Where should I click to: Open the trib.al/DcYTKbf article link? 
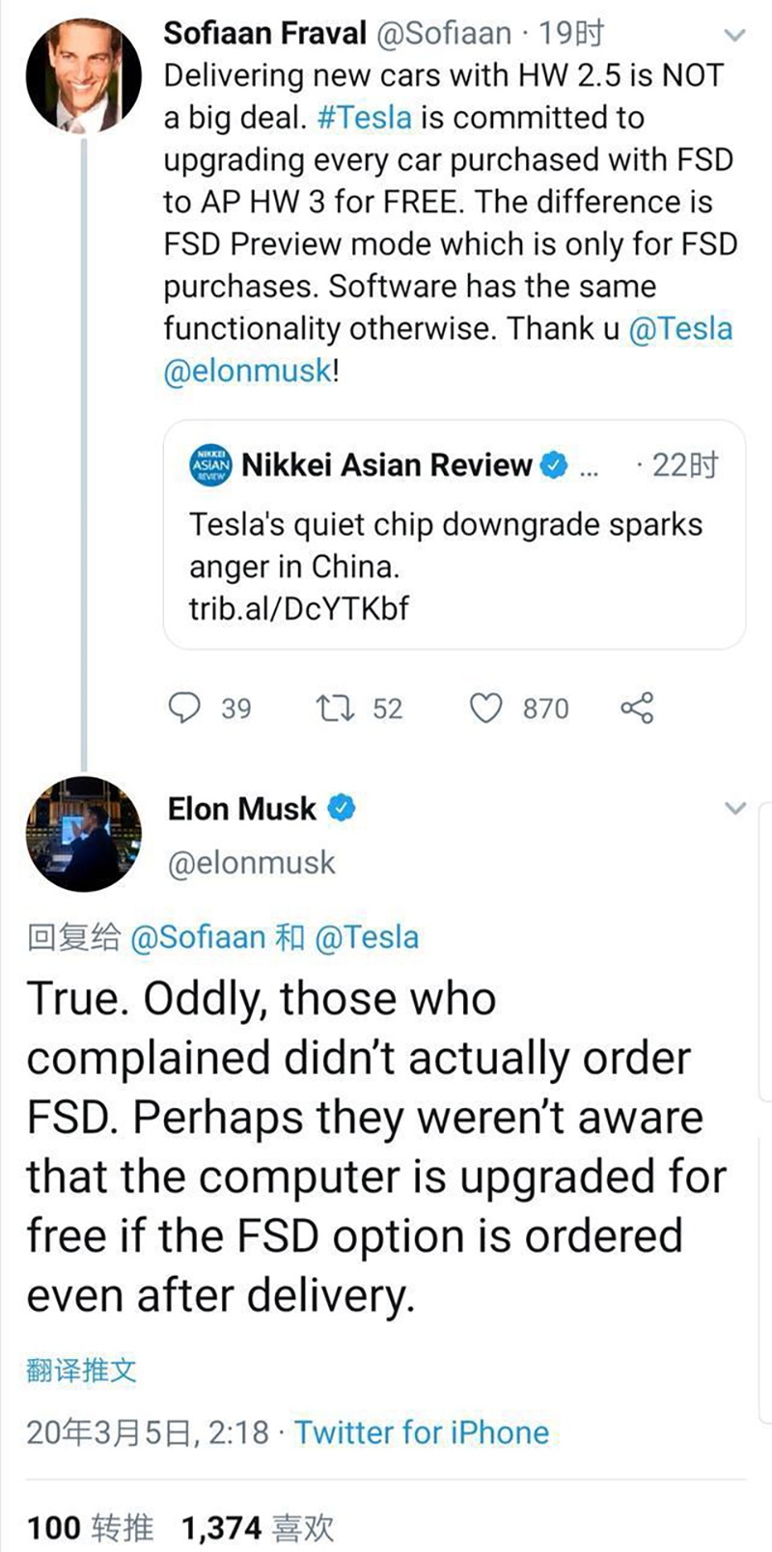pos(298,608)
